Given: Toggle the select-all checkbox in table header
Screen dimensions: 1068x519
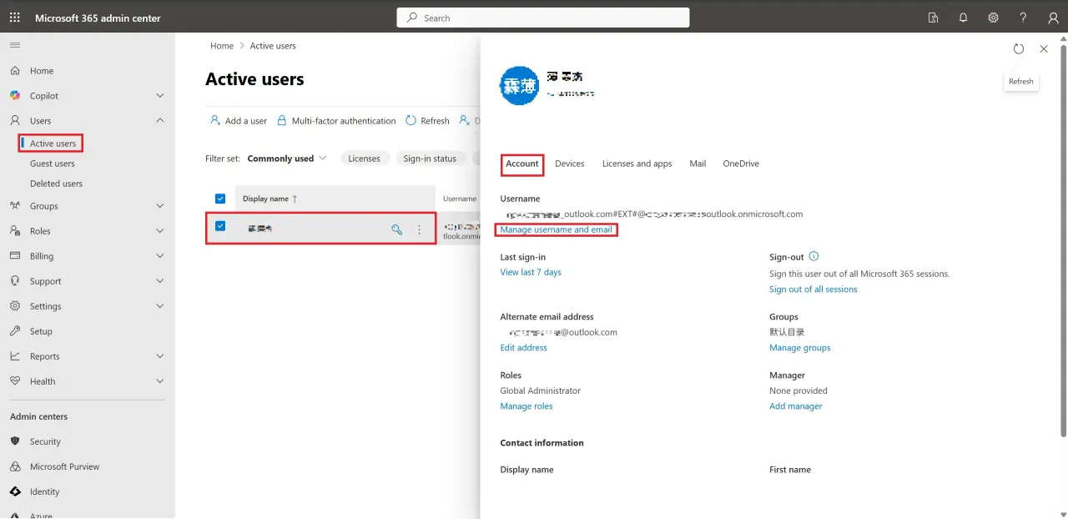Looking at the screenshot, I should point(220,199).
